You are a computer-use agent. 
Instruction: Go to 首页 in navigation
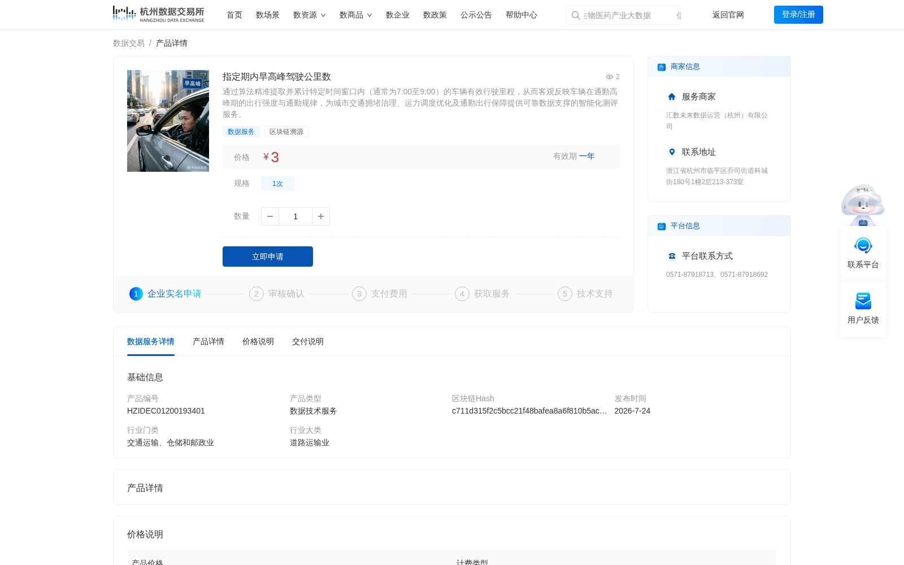(x=234, y=15)
